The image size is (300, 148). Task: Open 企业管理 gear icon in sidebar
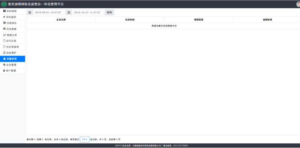tap(4, 65)
